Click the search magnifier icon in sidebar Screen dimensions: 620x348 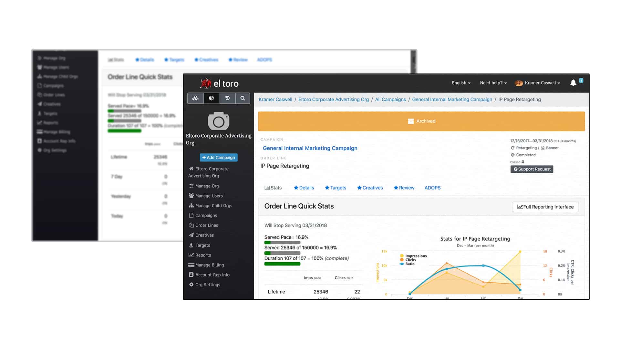click(x=243, y=98)
